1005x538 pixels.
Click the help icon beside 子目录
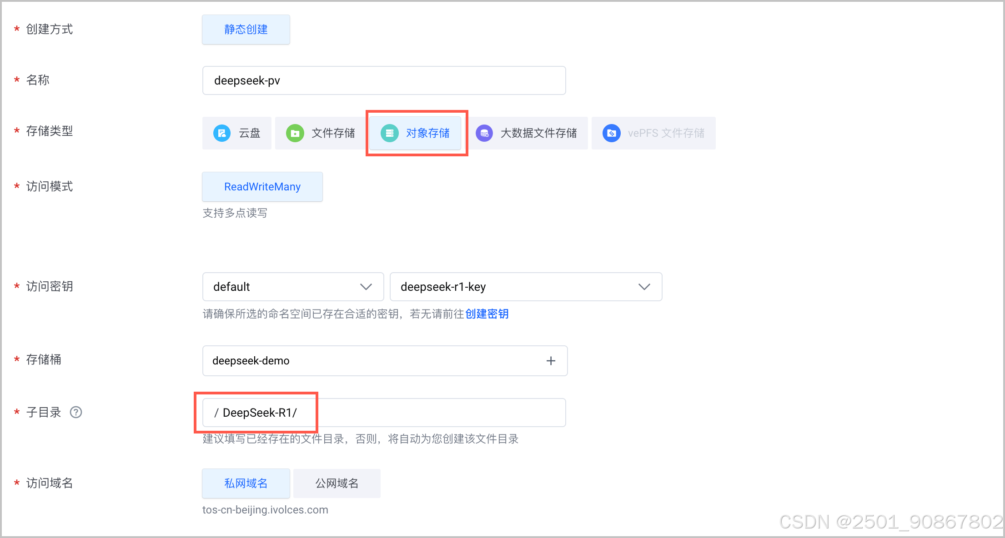point(75,412)
